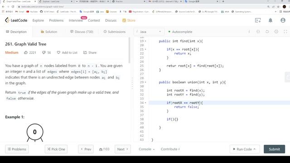Open the user profile avatar
Screen dimensions: 290x163
283,20
